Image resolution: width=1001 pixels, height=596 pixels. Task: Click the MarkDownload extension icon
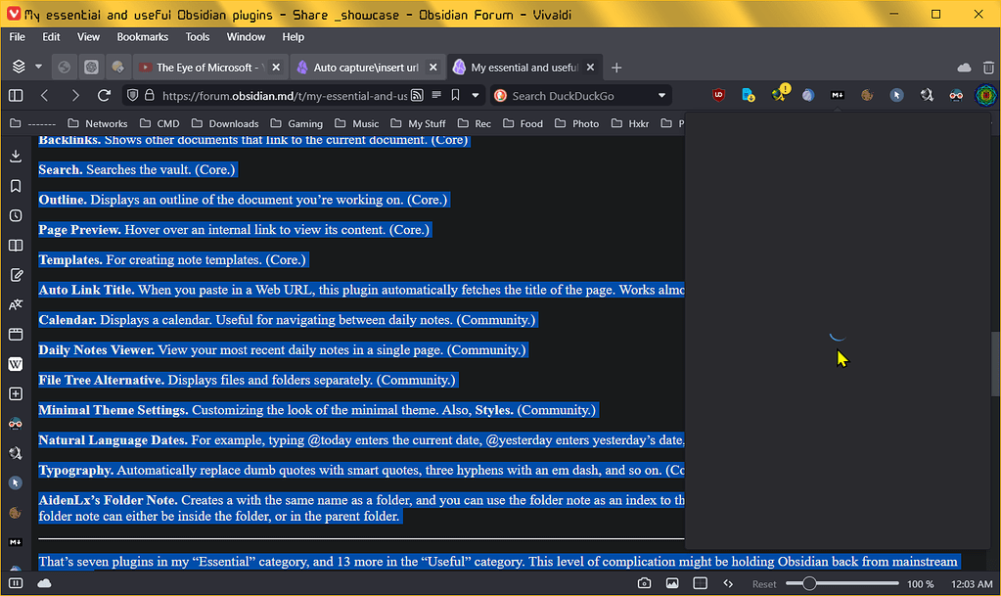pyautogui.click(x=837, y=95)
